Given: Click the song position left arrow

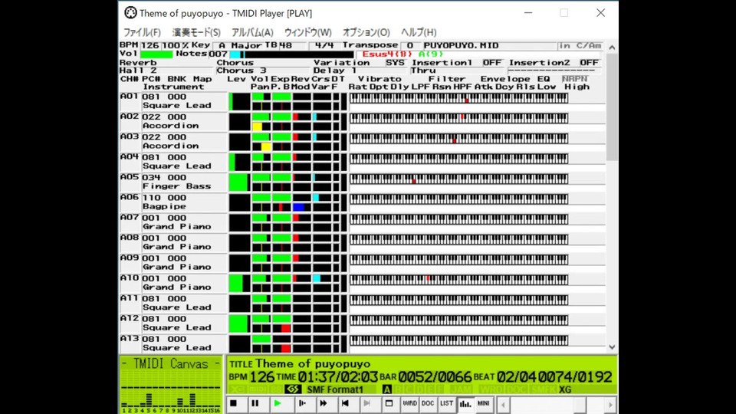Looking at the screenshot, I should pos(503,405).
